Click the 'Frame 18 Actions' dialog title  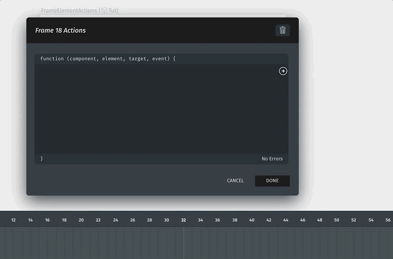pos(60,30)
